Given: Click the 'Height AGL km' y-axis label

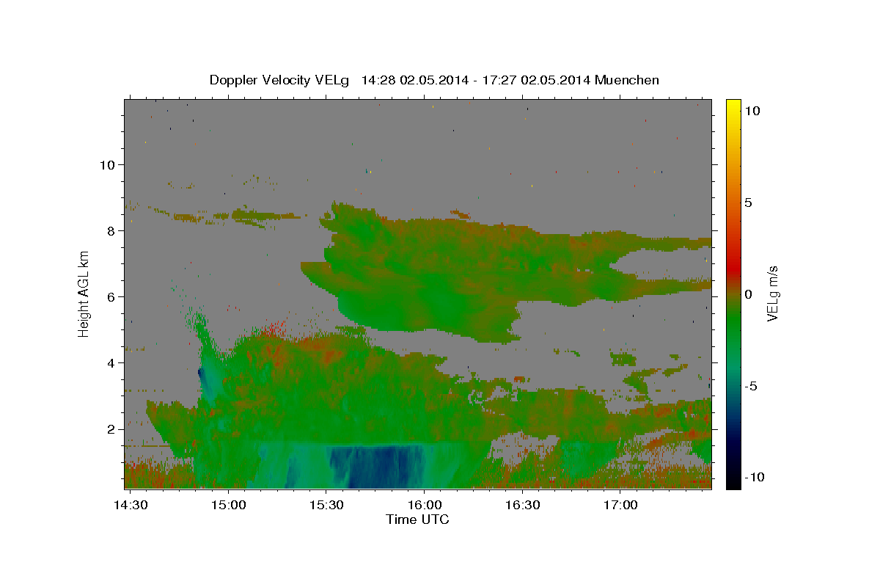Looking at the screenshot, I should [x=84, y=293].
